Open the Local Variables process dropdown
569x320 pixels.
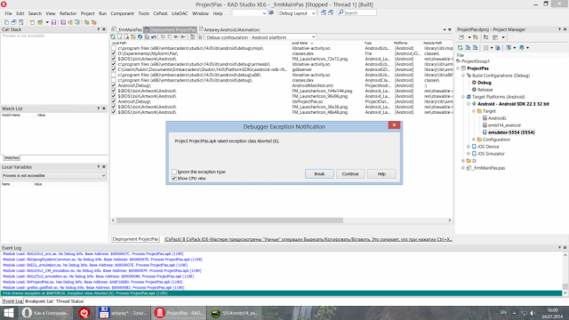point(103,176)
